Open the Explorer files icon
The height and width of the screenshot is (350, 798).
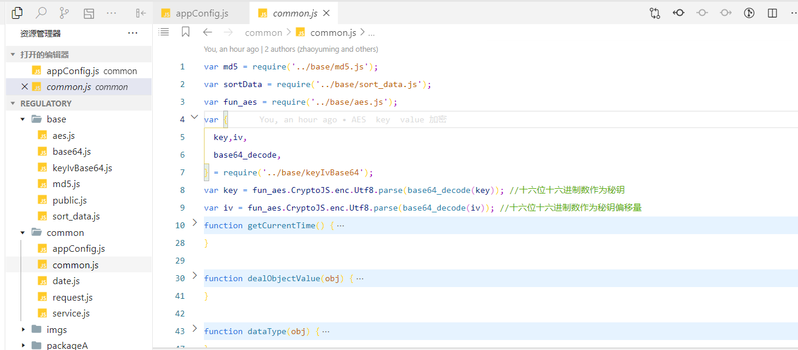(18, 12)
